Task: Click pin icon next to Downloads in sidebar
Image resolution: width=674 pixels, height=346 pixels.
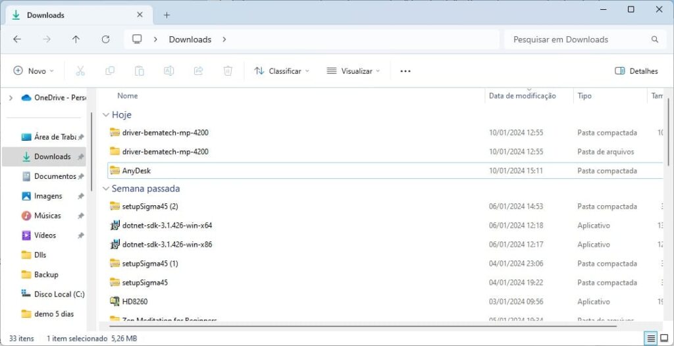Action: tap(80, 157)
